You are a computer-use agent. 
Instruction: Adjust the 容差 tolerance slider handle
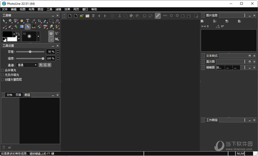pos(30,52)
